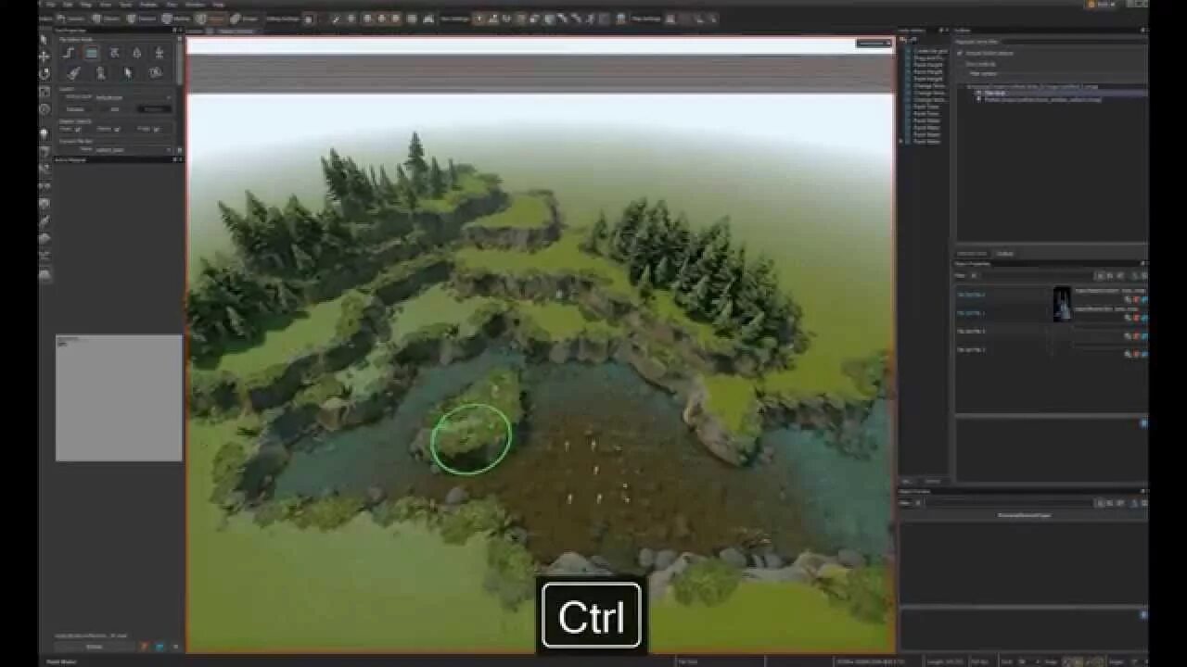
Task: Open the Edit menu
Action: [68, 5]
